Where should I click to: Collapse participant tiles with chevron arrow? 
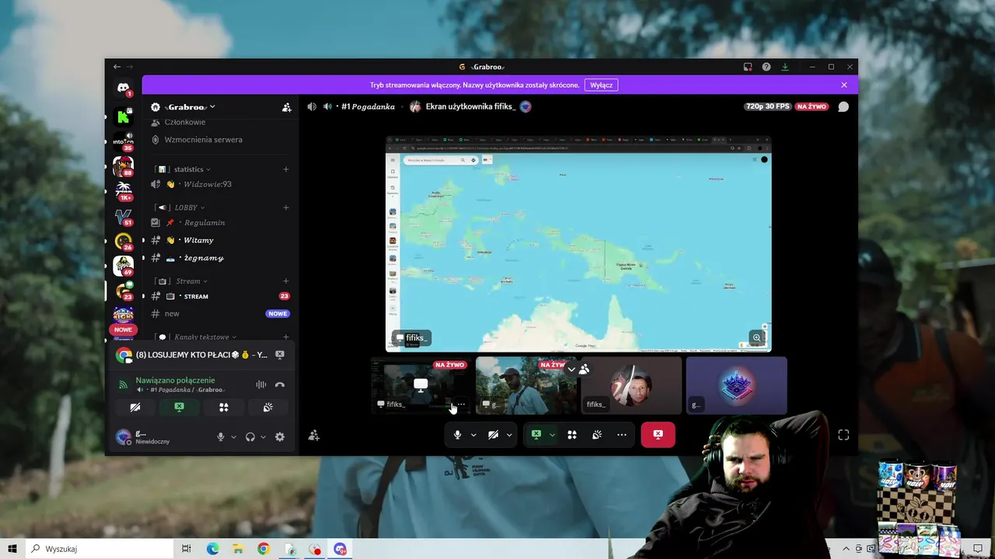coord(571,370)
